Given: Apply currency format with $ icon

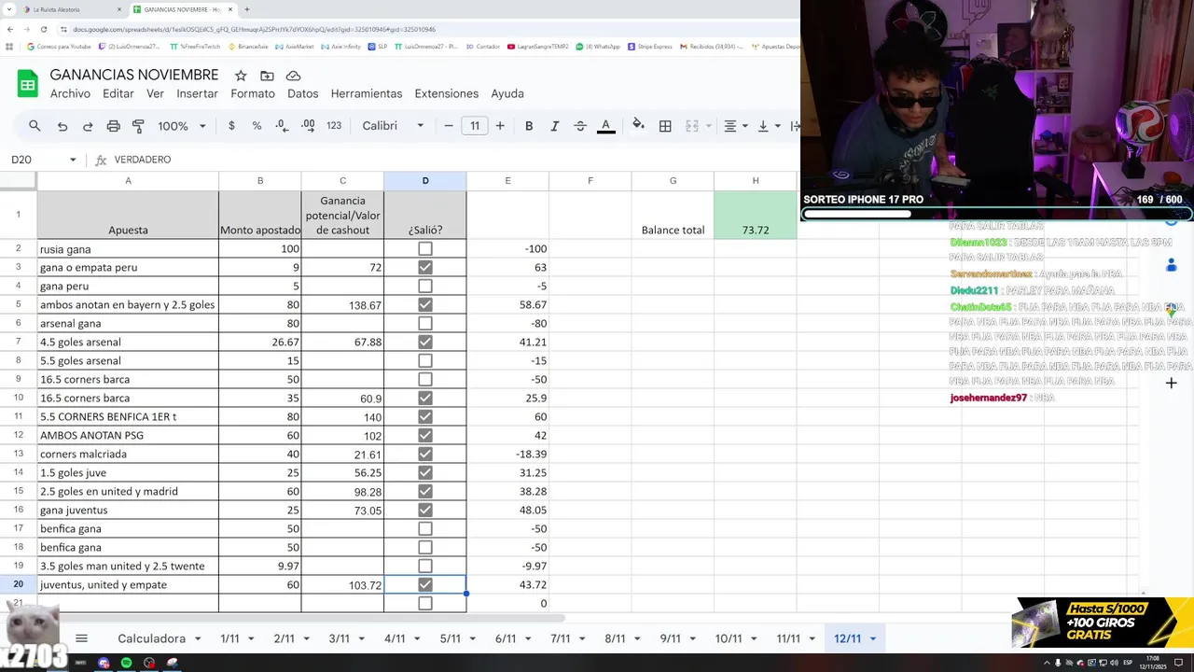Looking at the screenshot, I should [x=231, y=126].
